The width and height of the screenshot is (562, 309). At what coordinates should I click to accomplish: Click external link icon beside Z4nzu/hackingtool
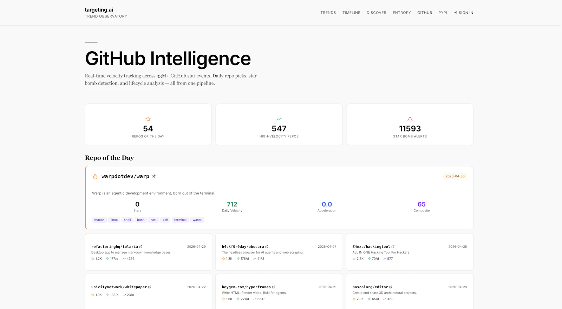point(393,247)
